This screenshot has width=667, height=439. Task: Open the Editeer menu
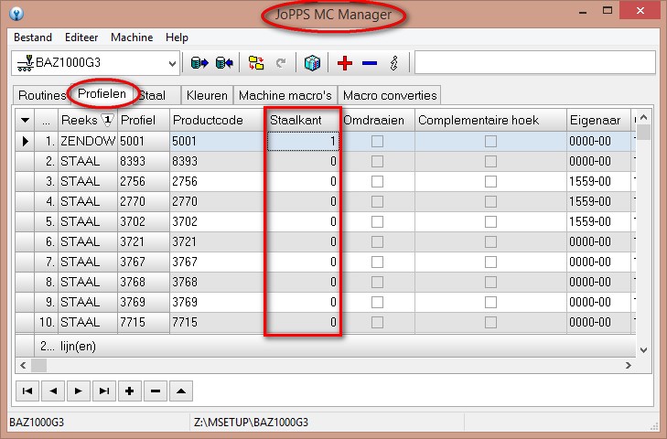coord(81,37)
